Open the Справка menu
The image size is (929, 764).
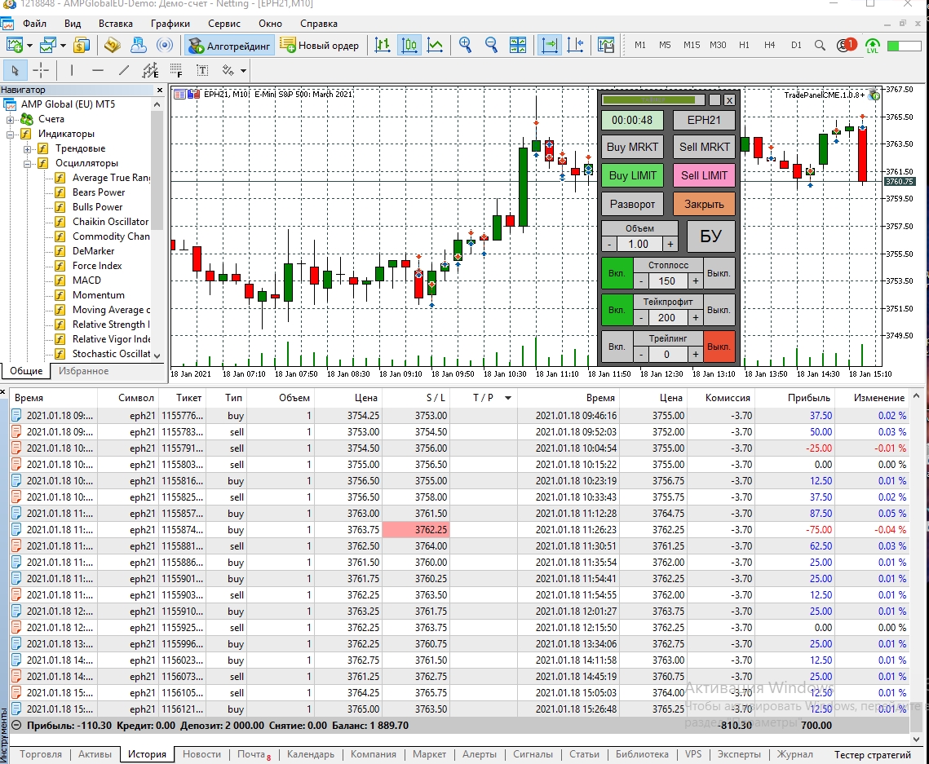coord(319,24)
